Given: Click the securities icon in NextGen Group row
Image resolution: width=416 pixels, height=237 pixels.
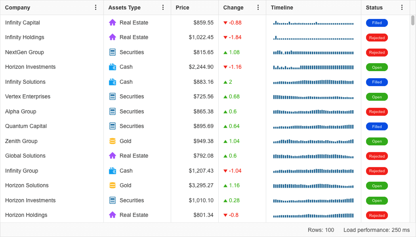Looking at the screenshot, I should coord(113,52).
